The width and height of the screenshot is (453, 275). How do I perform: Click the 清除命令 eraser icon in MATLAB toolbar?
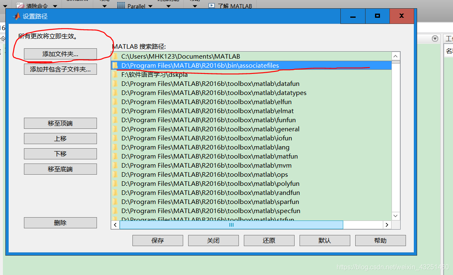[x=20, y=5]
